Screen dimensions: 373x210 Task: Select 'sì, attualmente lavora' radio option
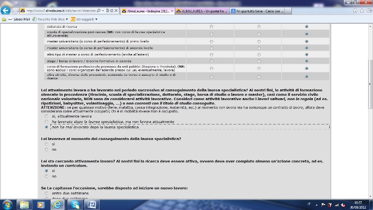click(x=47, y=117)
